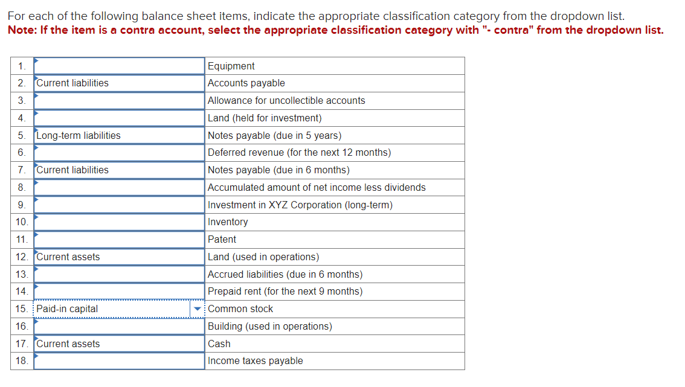The image size is (685, 387).
Task: Open the Patent classification dropdown
Action: [118, 239]
